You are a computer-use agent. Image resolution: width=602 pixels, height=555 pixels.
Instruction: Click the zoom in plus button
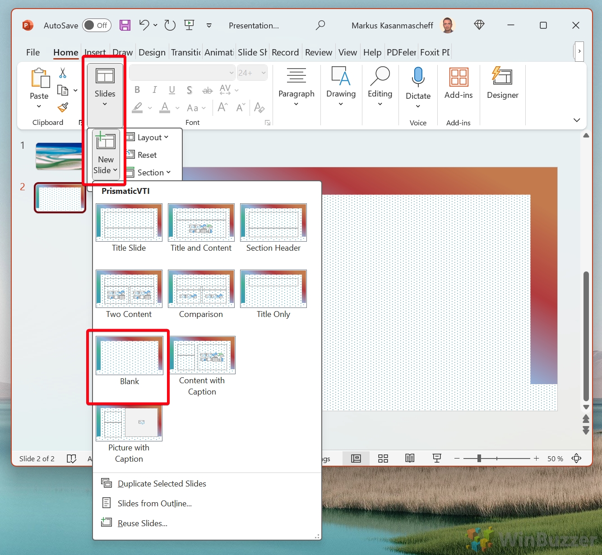536,459
